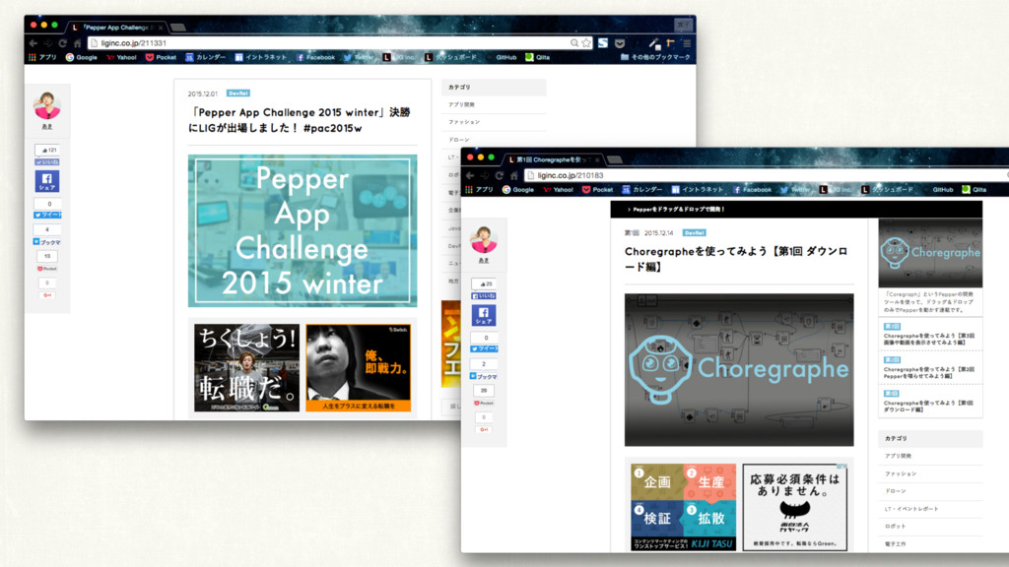Image resolution: width=1009 pixels, height=567 pixels.
Task: Open 応募必須条件はありません advertisement
Action: (x=795, y=507)
